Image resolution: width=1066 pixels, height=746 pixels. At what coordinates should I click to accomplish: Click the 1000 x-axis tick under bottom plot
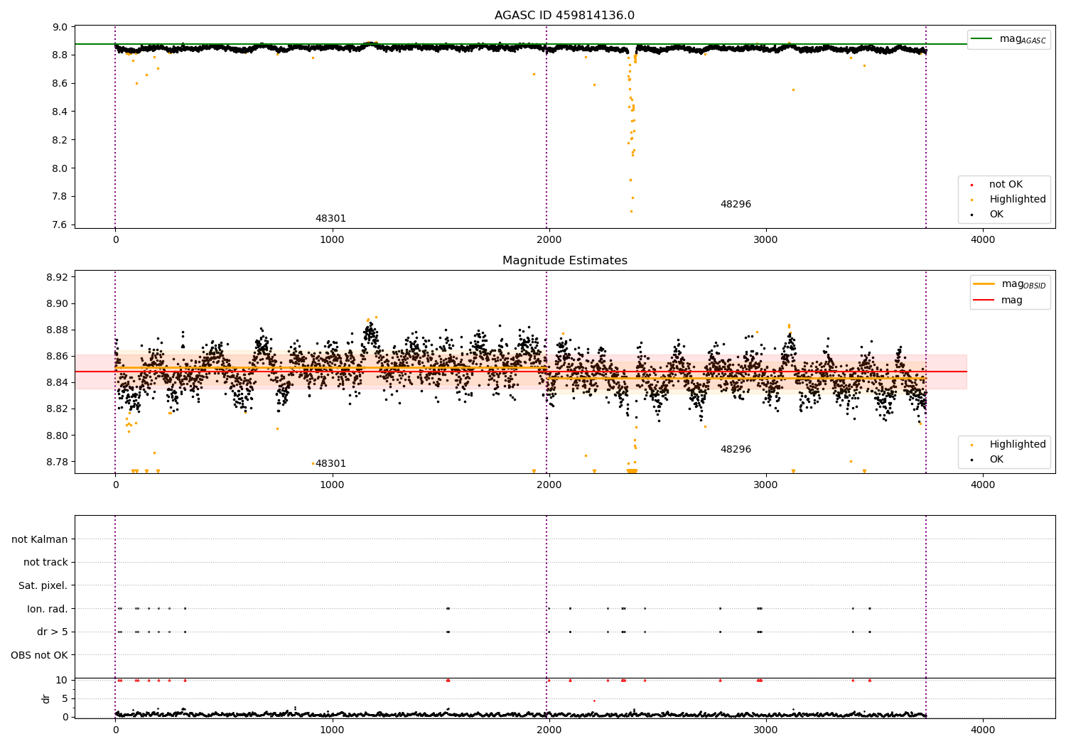(332, 730)
